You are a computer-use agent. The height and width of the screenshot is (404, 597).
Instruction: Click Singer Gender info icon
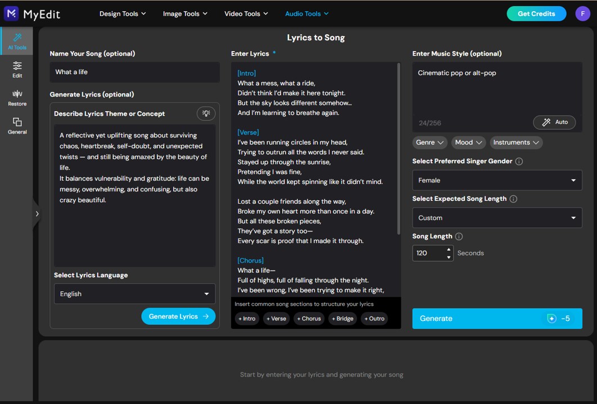click(519, 161)
